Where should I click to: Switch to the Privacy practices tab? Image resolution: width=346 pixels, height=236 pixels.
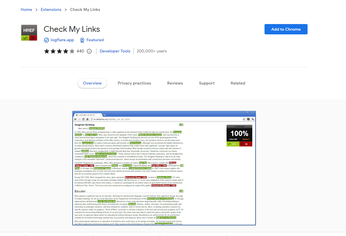click(134, 83)
